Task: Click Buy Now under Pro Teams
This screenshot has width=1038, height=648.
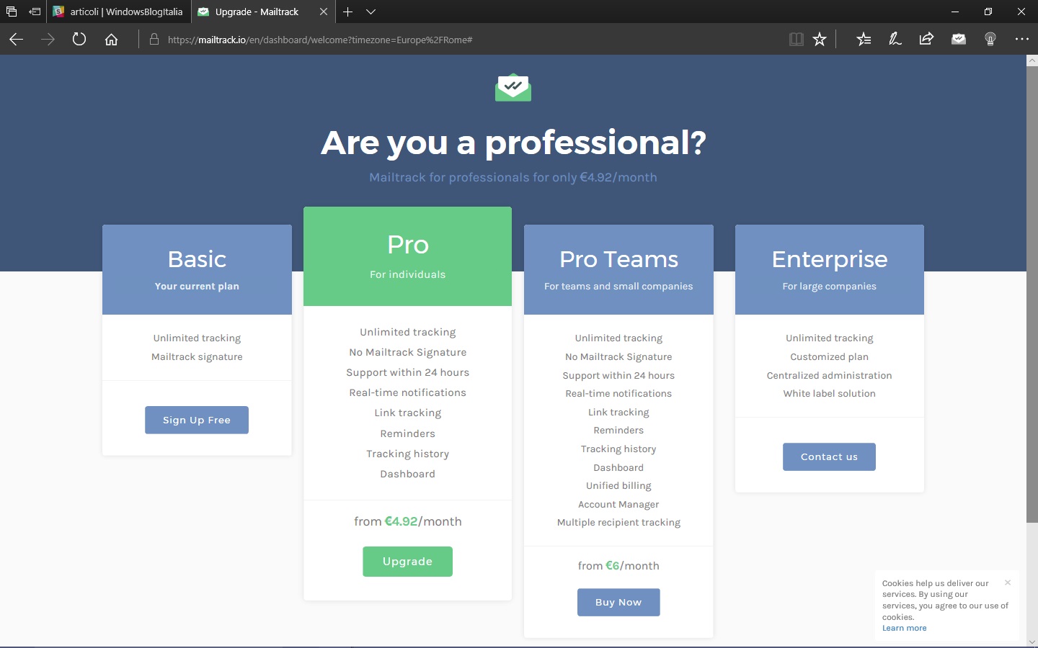Action: click(618, 603)
